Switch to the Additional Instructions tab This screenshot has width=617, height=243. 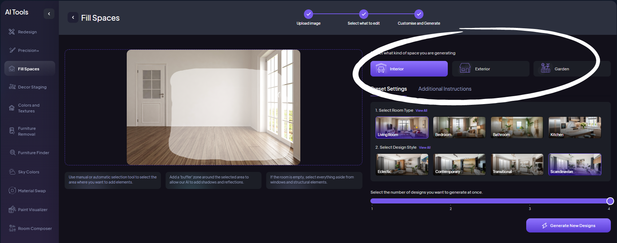445,89
